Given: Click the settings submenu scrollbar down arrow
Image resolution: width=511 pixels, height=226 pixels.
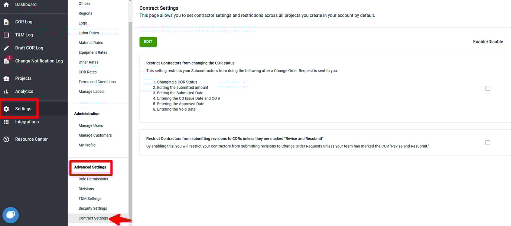Looking at the screenshot, I should pyautogui.click(x=130, y=224).
